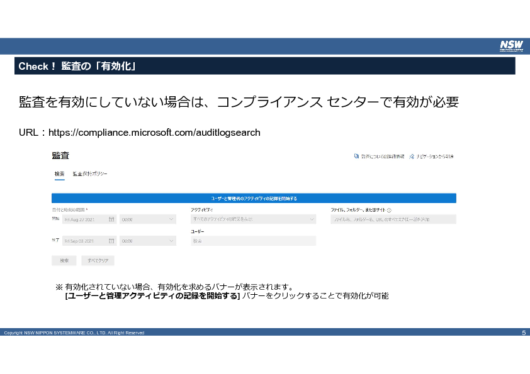
Task: Click the end date calendar icon
Action: 111,241
